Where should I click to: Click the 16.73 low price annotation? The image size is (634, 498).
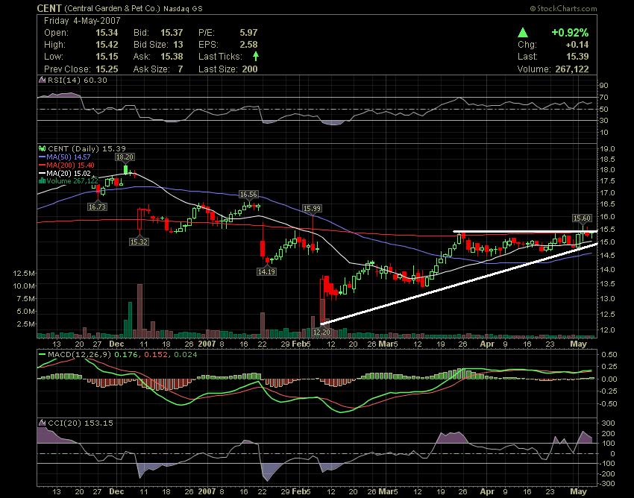(97, 207)
